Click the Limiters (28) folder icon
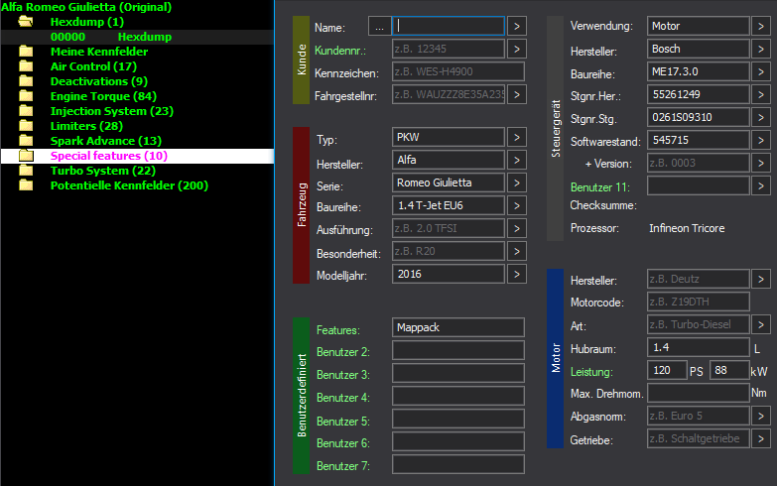 [x=26, y=126]
